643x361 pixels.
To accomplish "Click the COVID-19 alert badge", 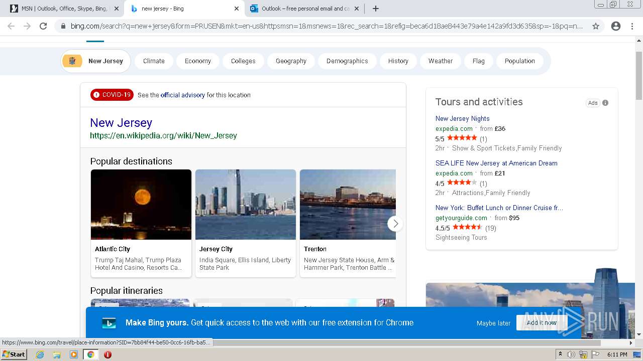I will click(112, 95).
